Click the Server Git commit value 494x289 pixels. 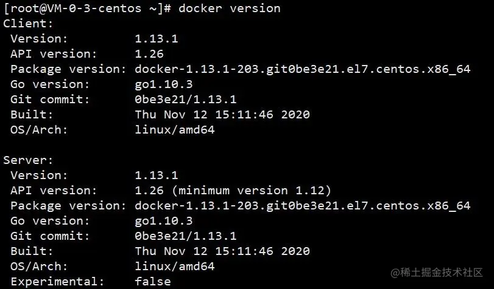[x=186, y=236]
